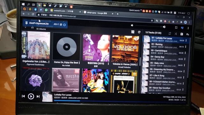The height and width of the screenshot is (115, 204).
Task: Refresh the albums list
Action: (139, 32)
